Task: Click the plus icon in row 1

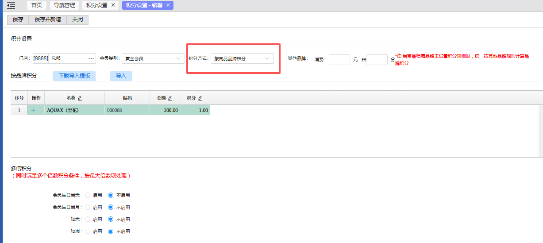Action: (x=33, y=110)
